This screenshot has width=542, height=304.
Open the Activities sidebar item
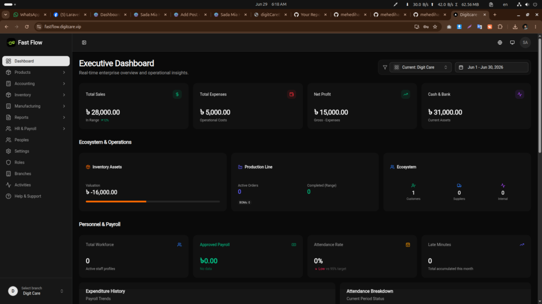(x=36, y=185)
